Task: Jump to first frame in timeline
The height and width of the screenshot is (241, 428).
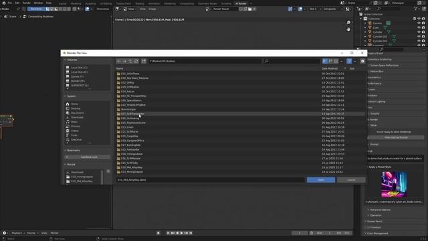Action: pos(168,233)
